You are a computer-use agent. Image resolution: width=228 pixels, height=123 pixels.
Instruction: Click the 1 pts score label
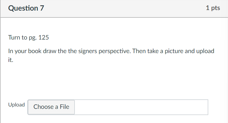(213, 8)
